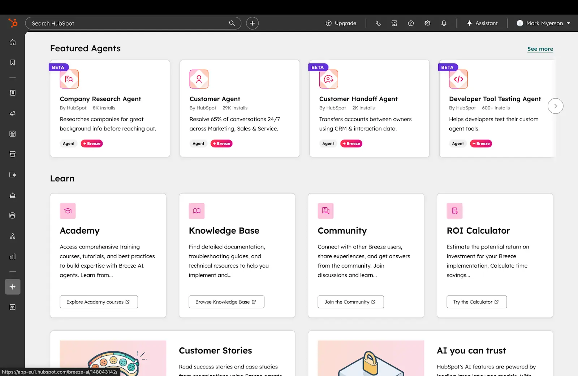Click Join the Community button

coord(351,302)
